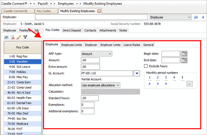Open the Job tab
This screenshot has height=135, width=207.
click(37, 30)
